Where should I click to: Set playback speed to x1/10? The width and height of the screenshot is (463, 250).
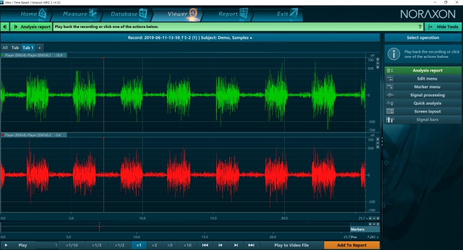pyautogui.click(x=72, y=245)
